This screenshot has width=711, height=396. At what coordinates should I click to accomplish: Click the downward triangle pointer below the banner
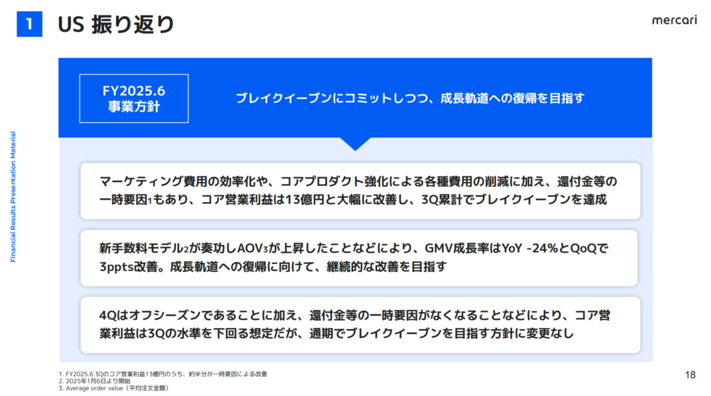(x=355, y=144)
